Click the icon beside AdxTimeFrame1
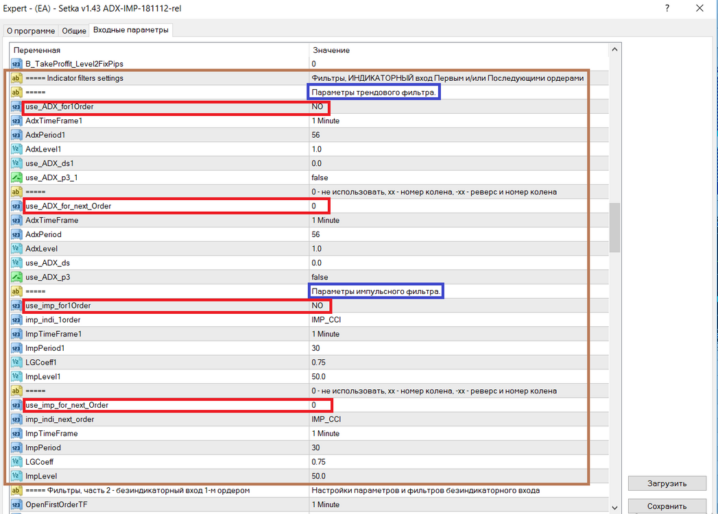 [16, 121]
